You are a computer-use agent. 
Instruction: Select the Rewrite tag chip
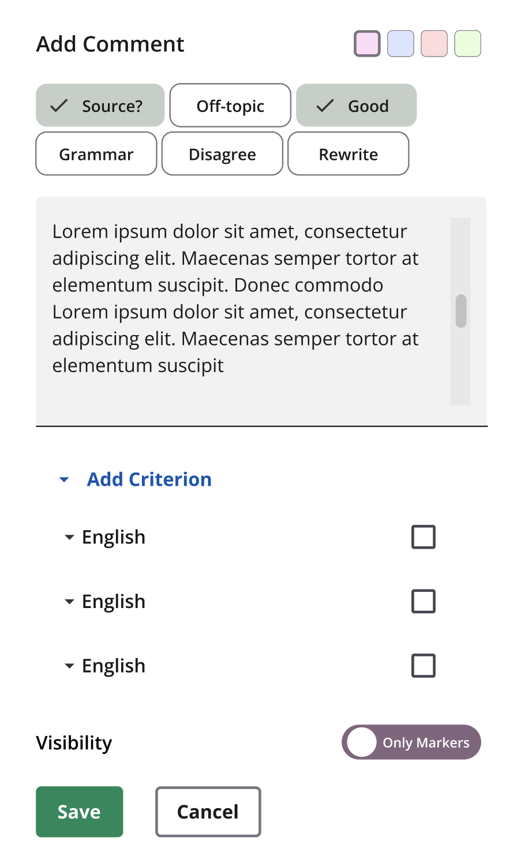349,154
